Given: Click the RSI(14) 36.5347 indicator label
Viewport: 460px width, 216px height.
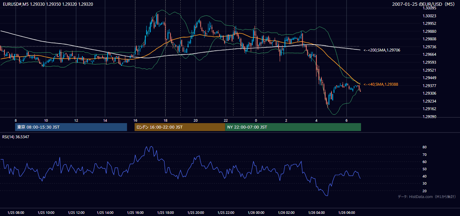Looking at the screenshot, I should (x=16, y=137).
